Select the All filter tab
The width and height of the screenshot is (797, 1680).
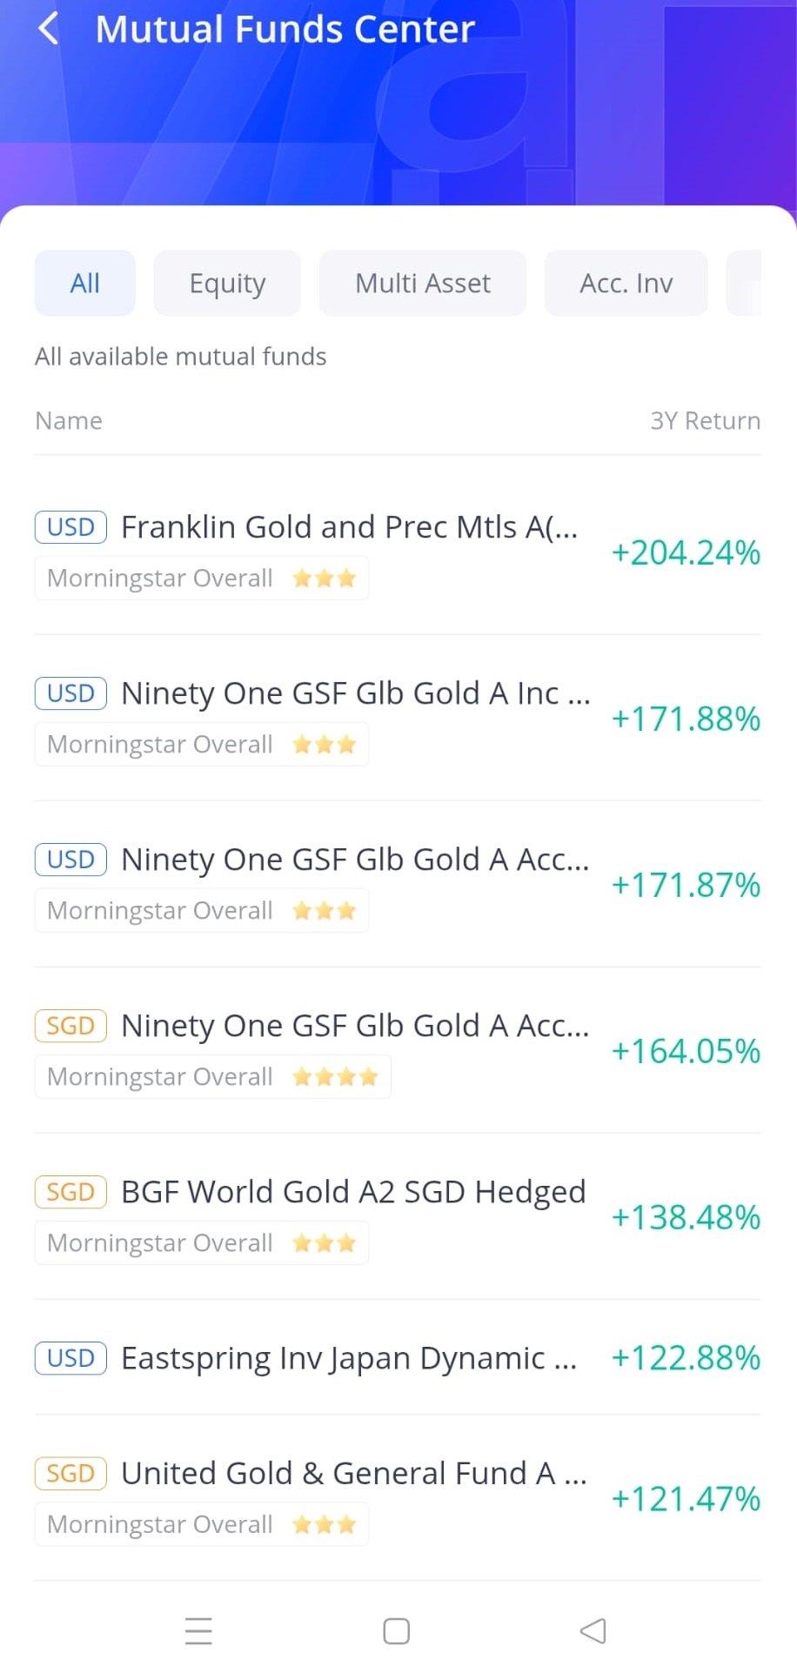point(85,283)
